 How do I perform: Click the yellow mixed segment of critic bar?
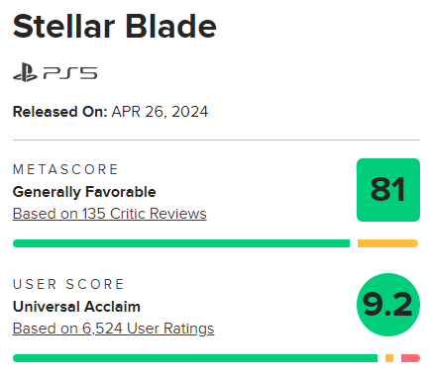coord(387,243)
